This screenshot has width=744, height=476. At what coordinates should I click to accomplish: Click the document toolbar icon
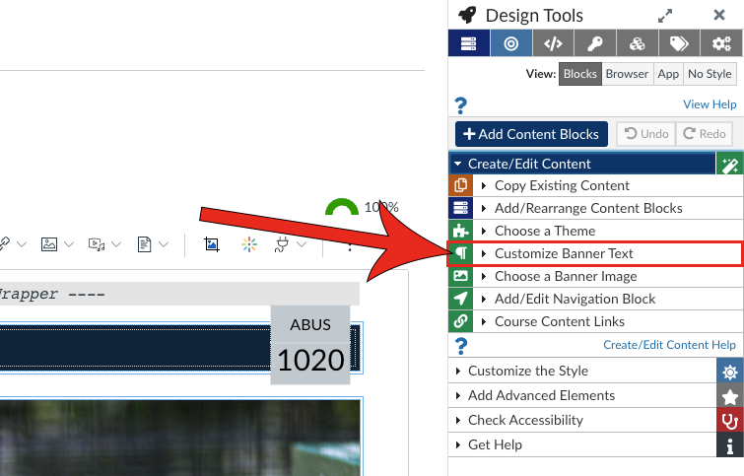pos(144,244)
